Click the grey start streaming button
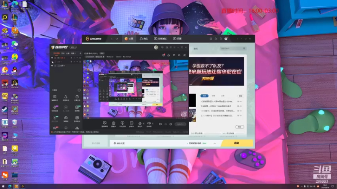This screenshot has width=337, height=189. (x=180, y=124)
